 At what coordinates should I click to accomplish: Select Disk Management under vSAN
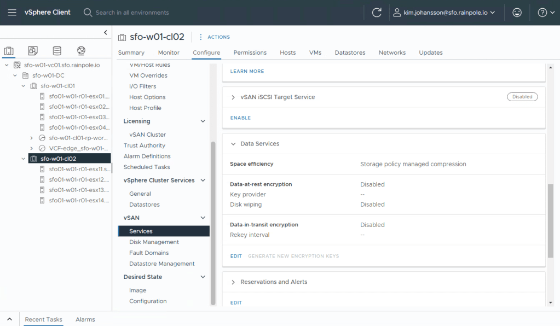(x=154, y=242)
